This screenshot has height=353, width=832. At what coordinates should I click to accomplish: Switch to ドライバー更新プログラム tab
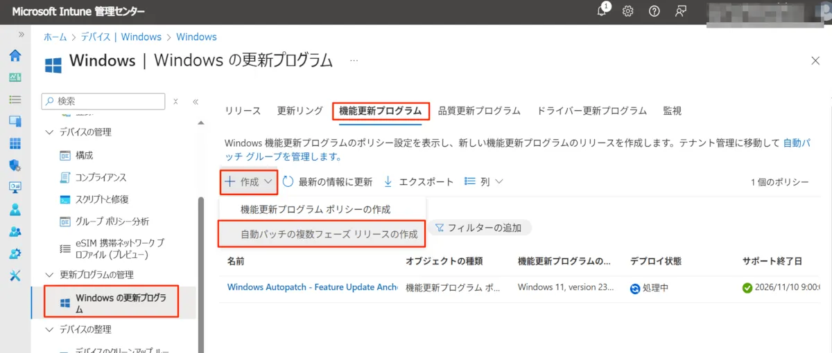pyautogui.click(x=592, y=111)
